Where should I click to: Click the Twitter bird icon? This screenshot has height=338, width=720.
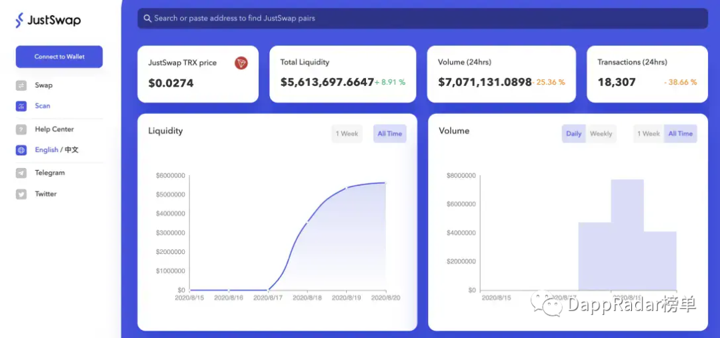point(21,194)
